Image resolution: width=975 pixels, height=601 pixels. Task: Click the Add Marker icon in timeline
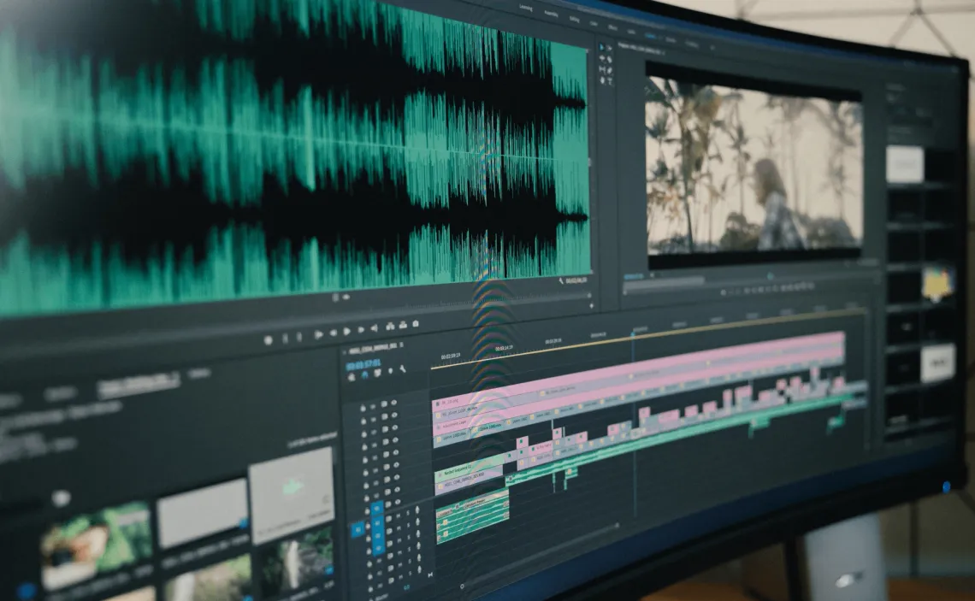[389, 371]
